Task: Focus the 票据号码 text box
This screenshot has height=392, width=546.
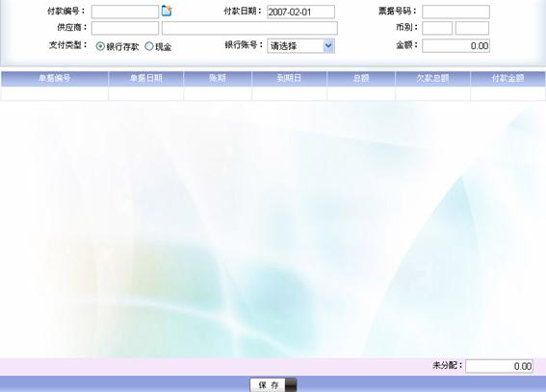Action: 455,12
